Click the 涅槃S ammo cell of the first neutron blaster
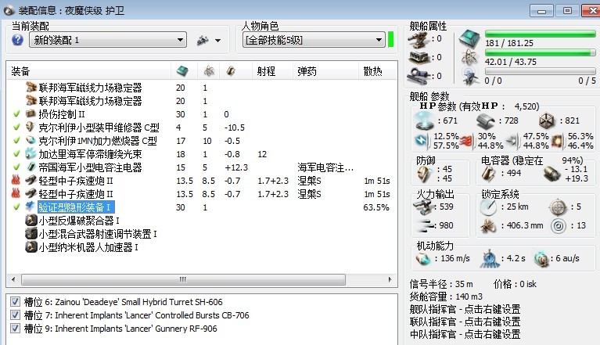 pyautogui.click(x=309, y=181)
